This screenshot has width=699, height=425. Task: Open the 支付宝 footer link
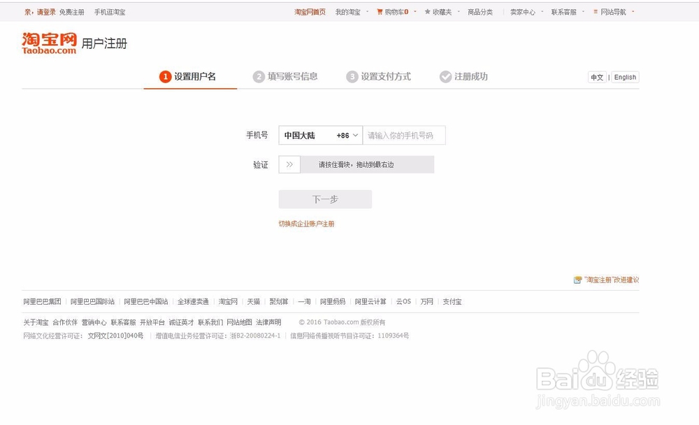pos(452,302)
